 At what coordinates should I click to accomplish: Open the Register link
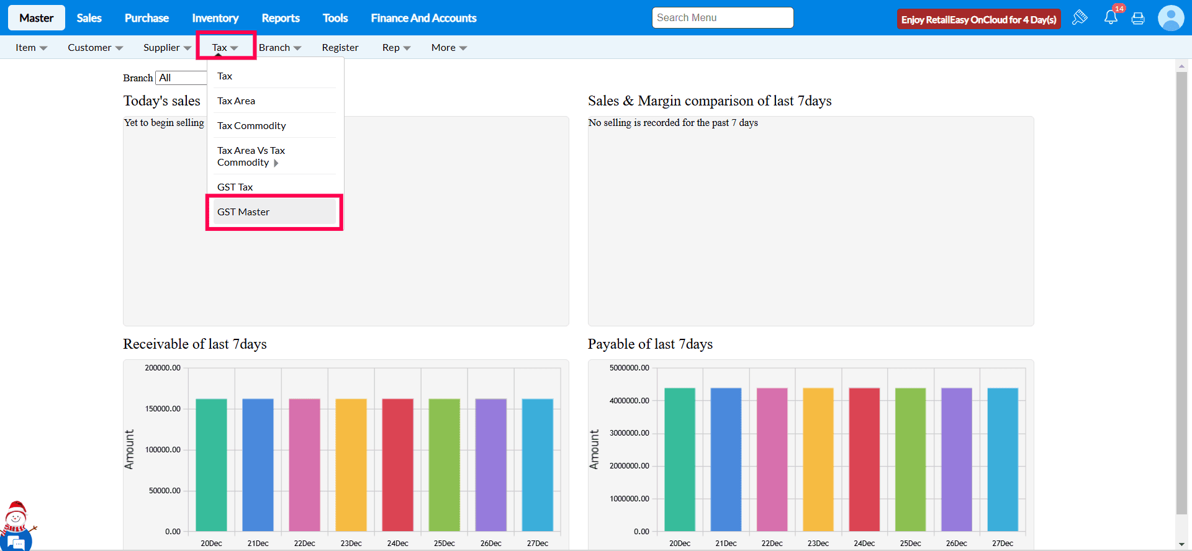click(x=340, y=48)
